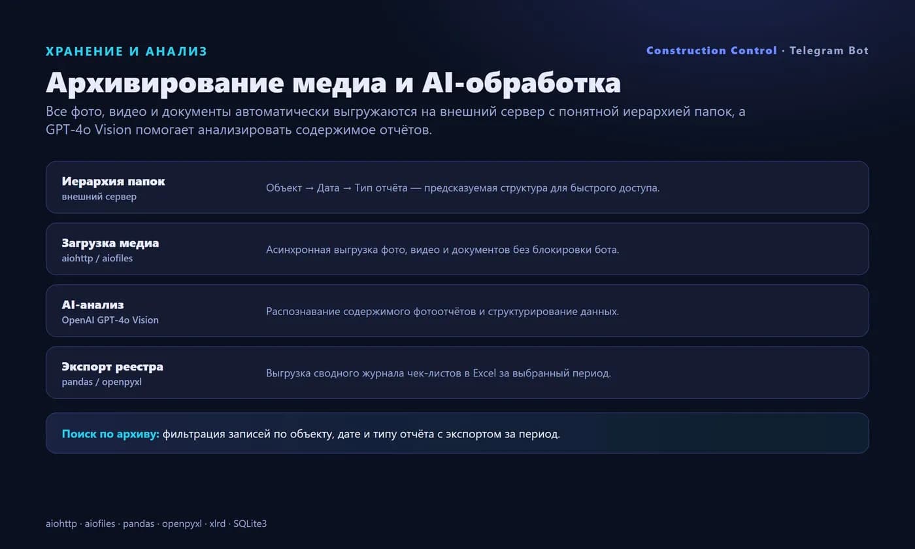This screenshot has height=549, width=915.
Task: Click the 'pandas / openpyxl' sublabel
Action: tap(102, 382)
